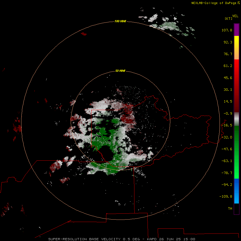Viewport: 241px width, 241px height.
Task: Click the -63.1 velocity scale value
Action: 227,161
